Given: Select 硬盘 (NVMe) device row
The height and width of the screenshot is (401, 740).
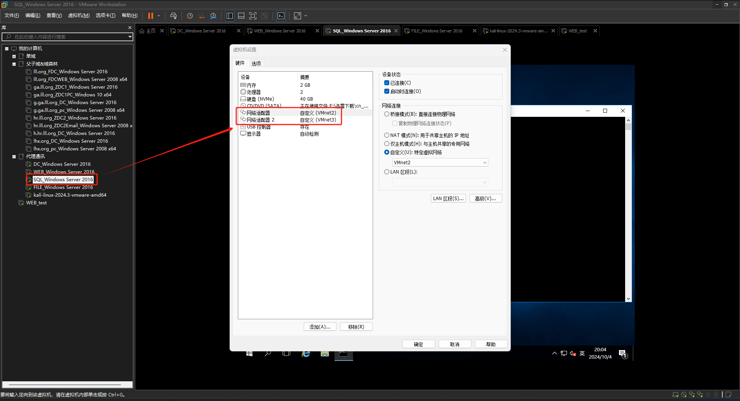Looking at the screenshot, I should 305,99.
